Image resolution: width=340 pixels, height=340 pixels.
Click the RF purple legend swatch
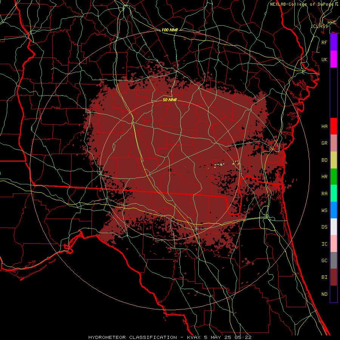pyautogui.click(x=334, y=42)
